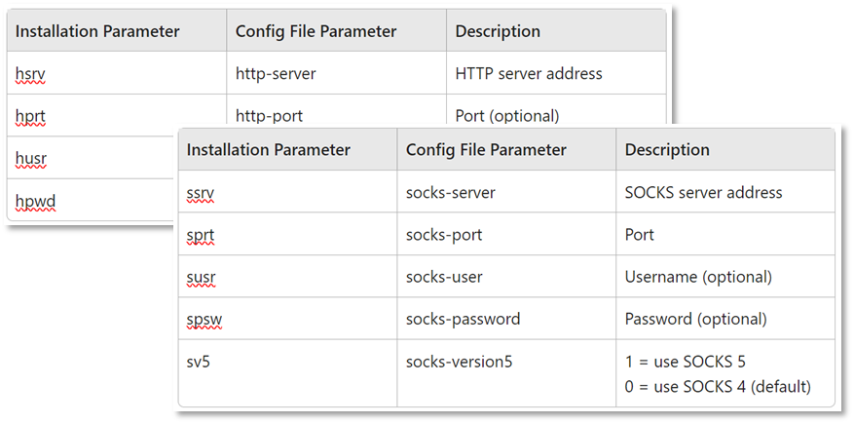Image resolution: width=854 pixels, height=424 pixels.
Task: Select the Username (optional) description
Action: coord(698,277)
